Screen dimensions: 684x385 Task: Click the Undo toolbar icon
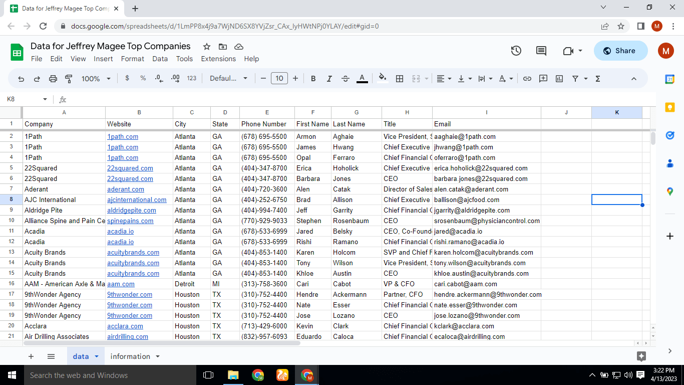21,79
